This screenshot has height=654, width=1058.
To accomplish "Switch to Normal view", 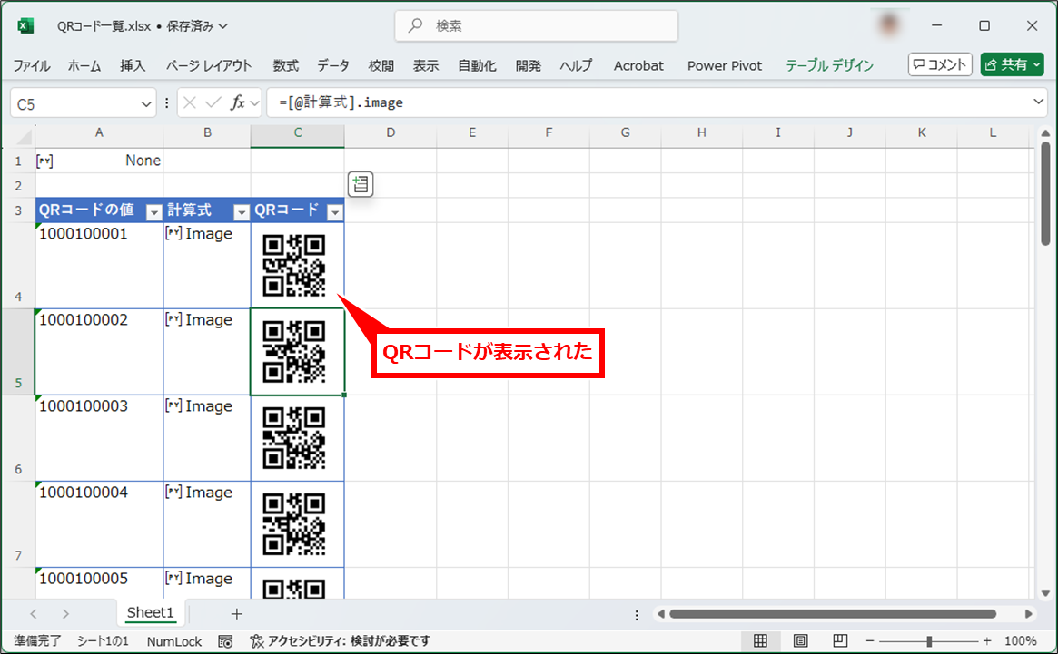I will (760, 640).
